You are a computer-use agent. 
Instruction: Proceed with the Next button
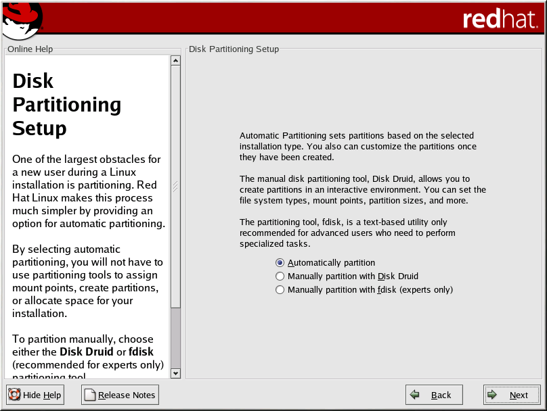(512, 395)
